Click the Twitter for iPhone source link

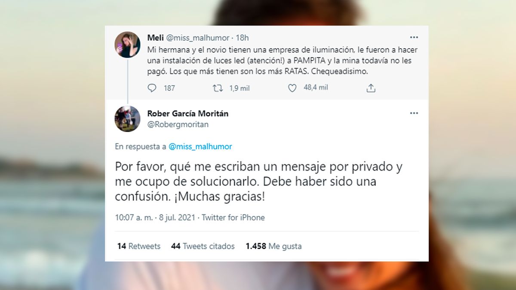tap(233, 217)
